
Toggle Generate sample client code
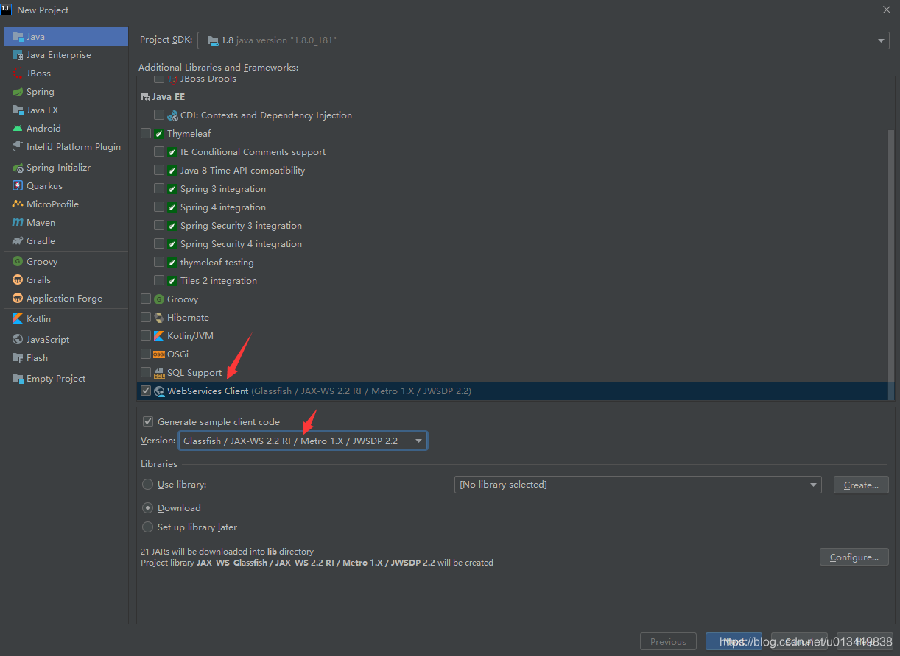coord(148,421)
